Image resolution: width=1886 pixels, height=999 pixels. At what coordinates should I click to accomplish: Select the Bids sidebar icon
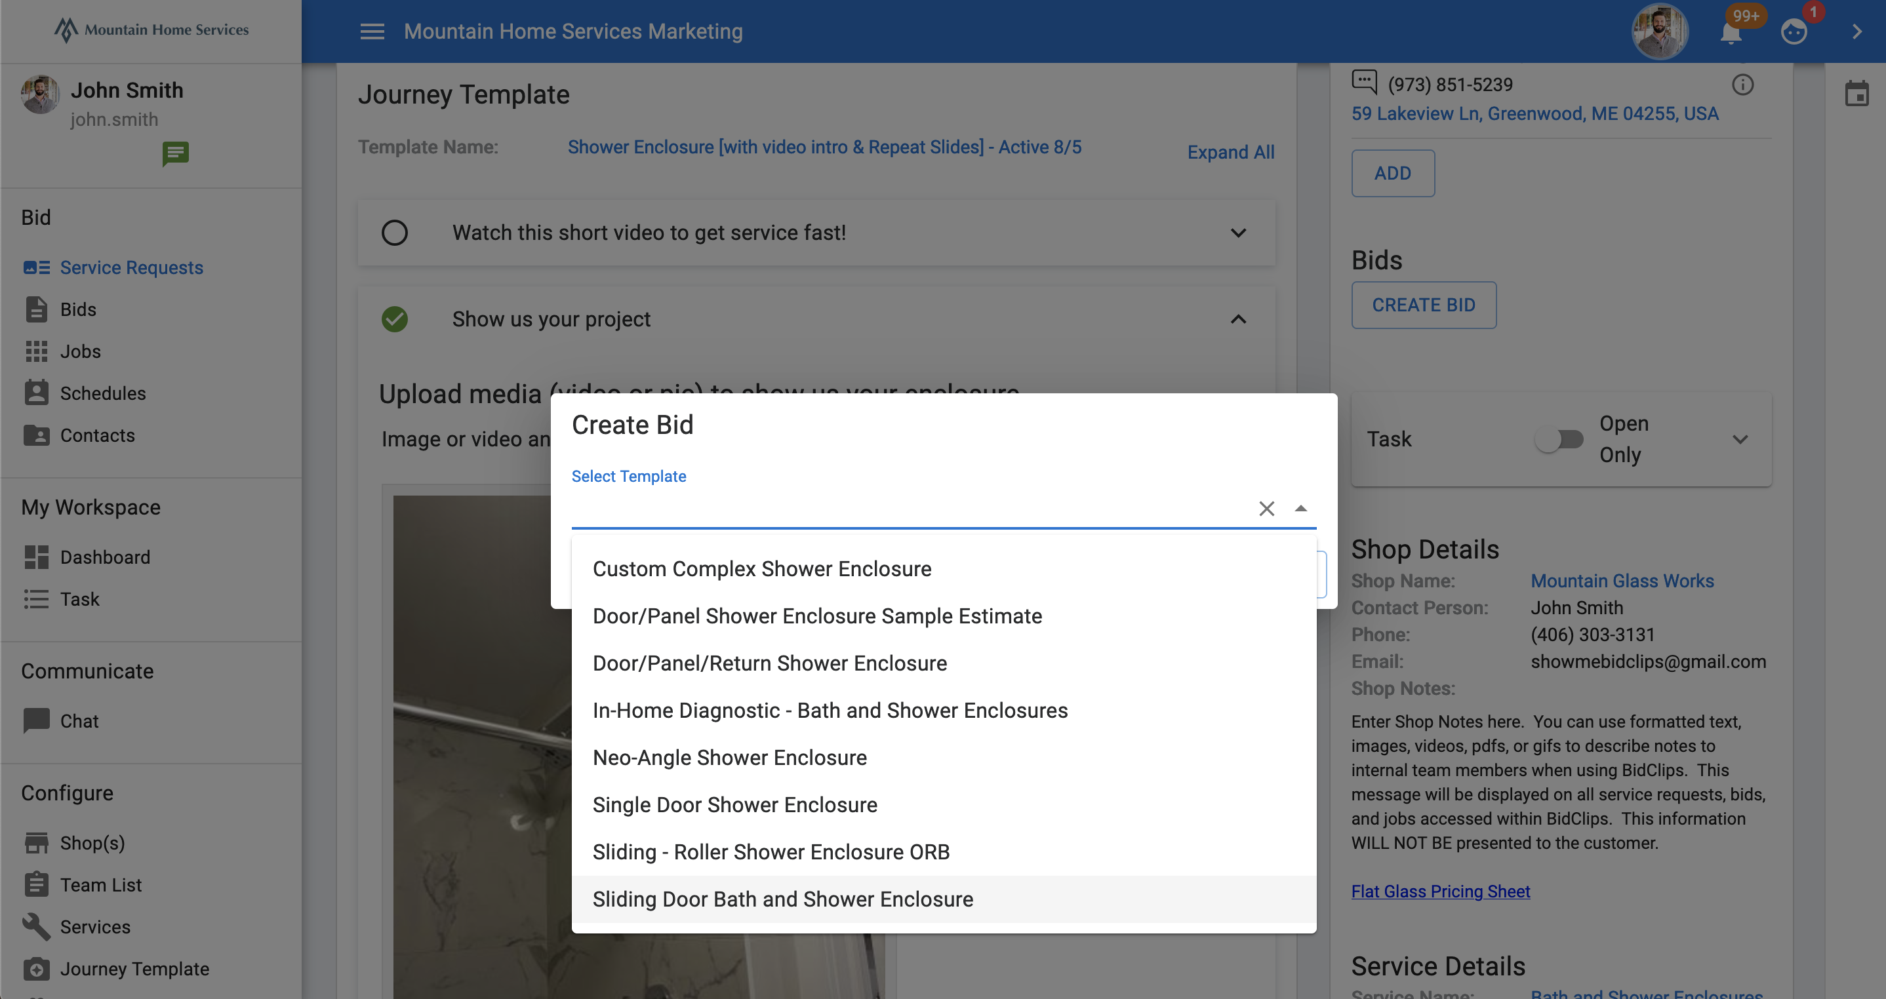click(x=37, y=309)
